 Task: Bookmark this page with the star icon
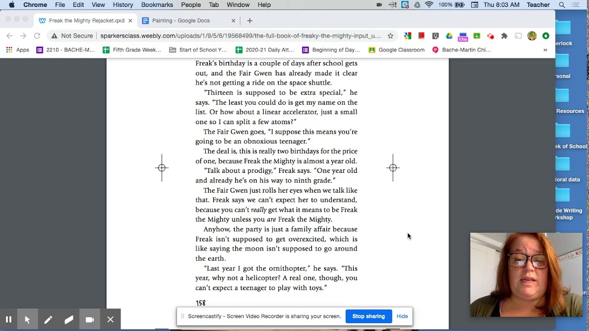tap(390, 36)
